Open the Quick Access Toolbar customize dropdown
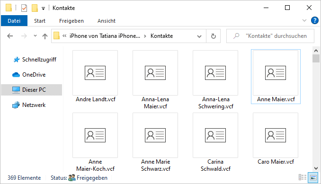321x184 pixels. click(43, 9)
